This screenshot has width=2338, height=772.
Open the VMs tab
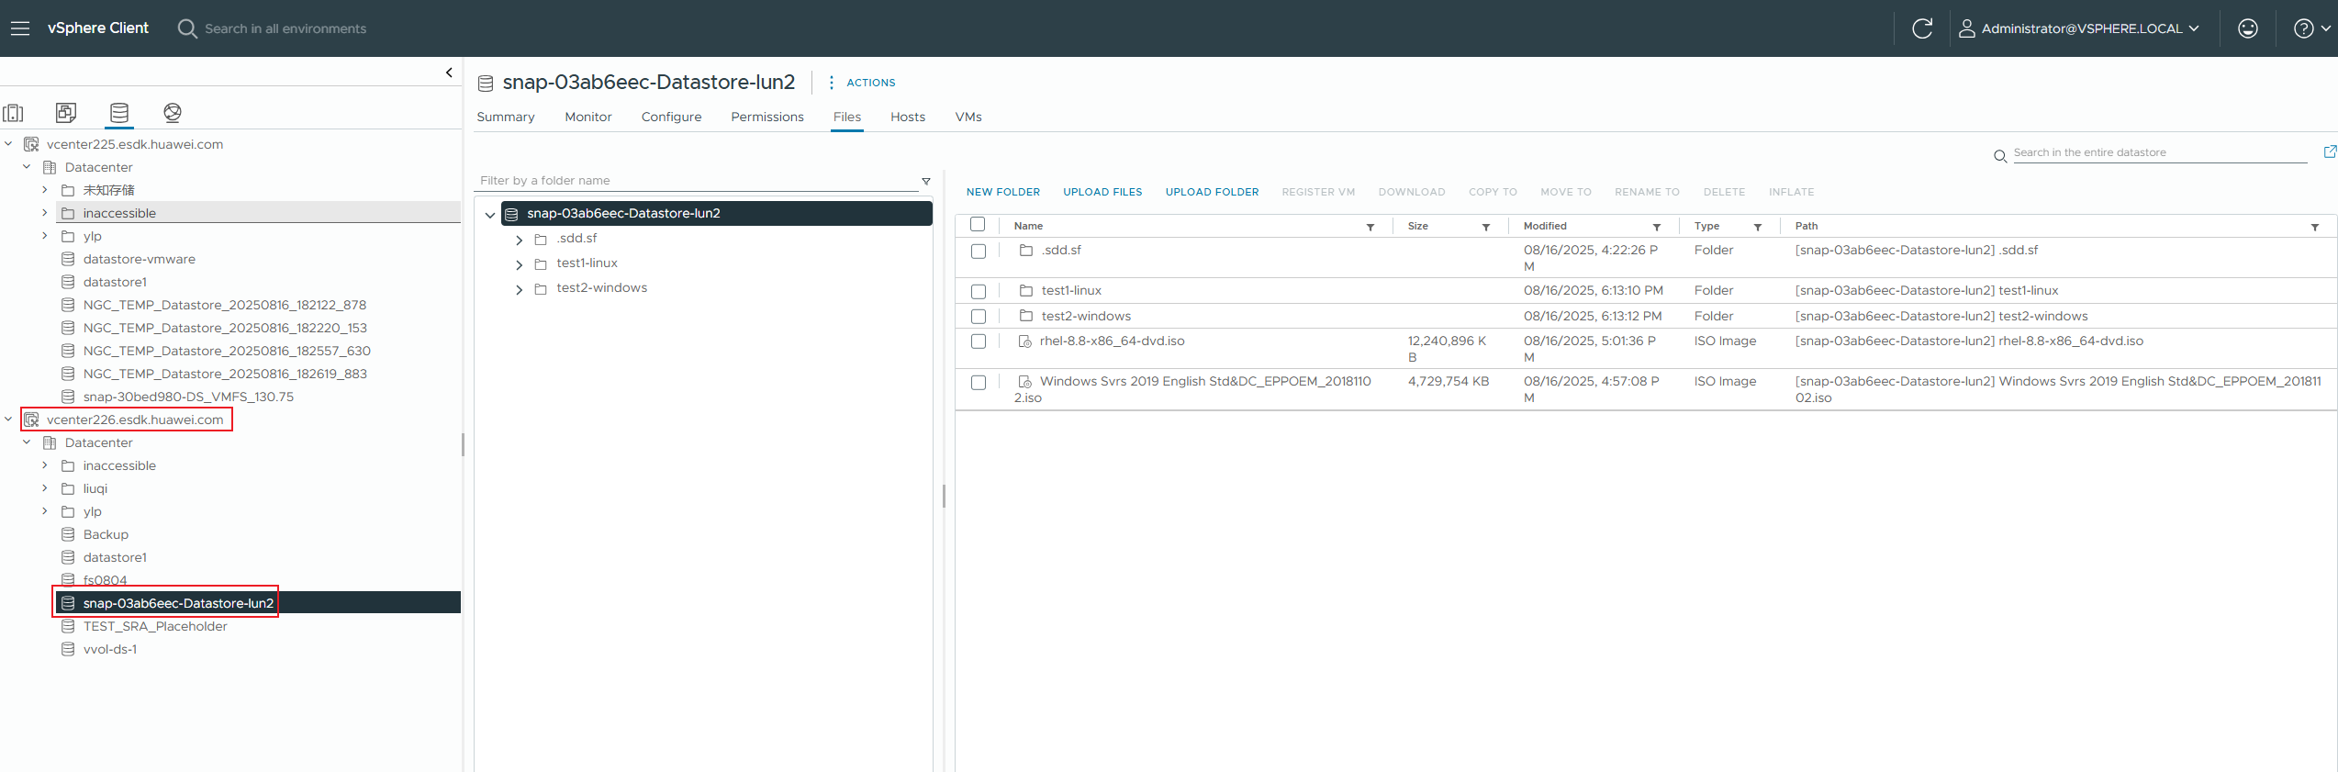click(x=968, y=117)
